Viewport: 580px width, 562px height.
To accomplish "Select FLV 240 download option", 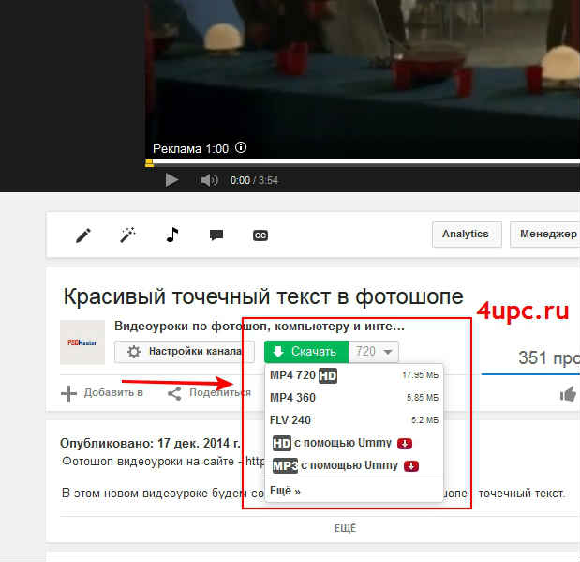I will [290, 420].
